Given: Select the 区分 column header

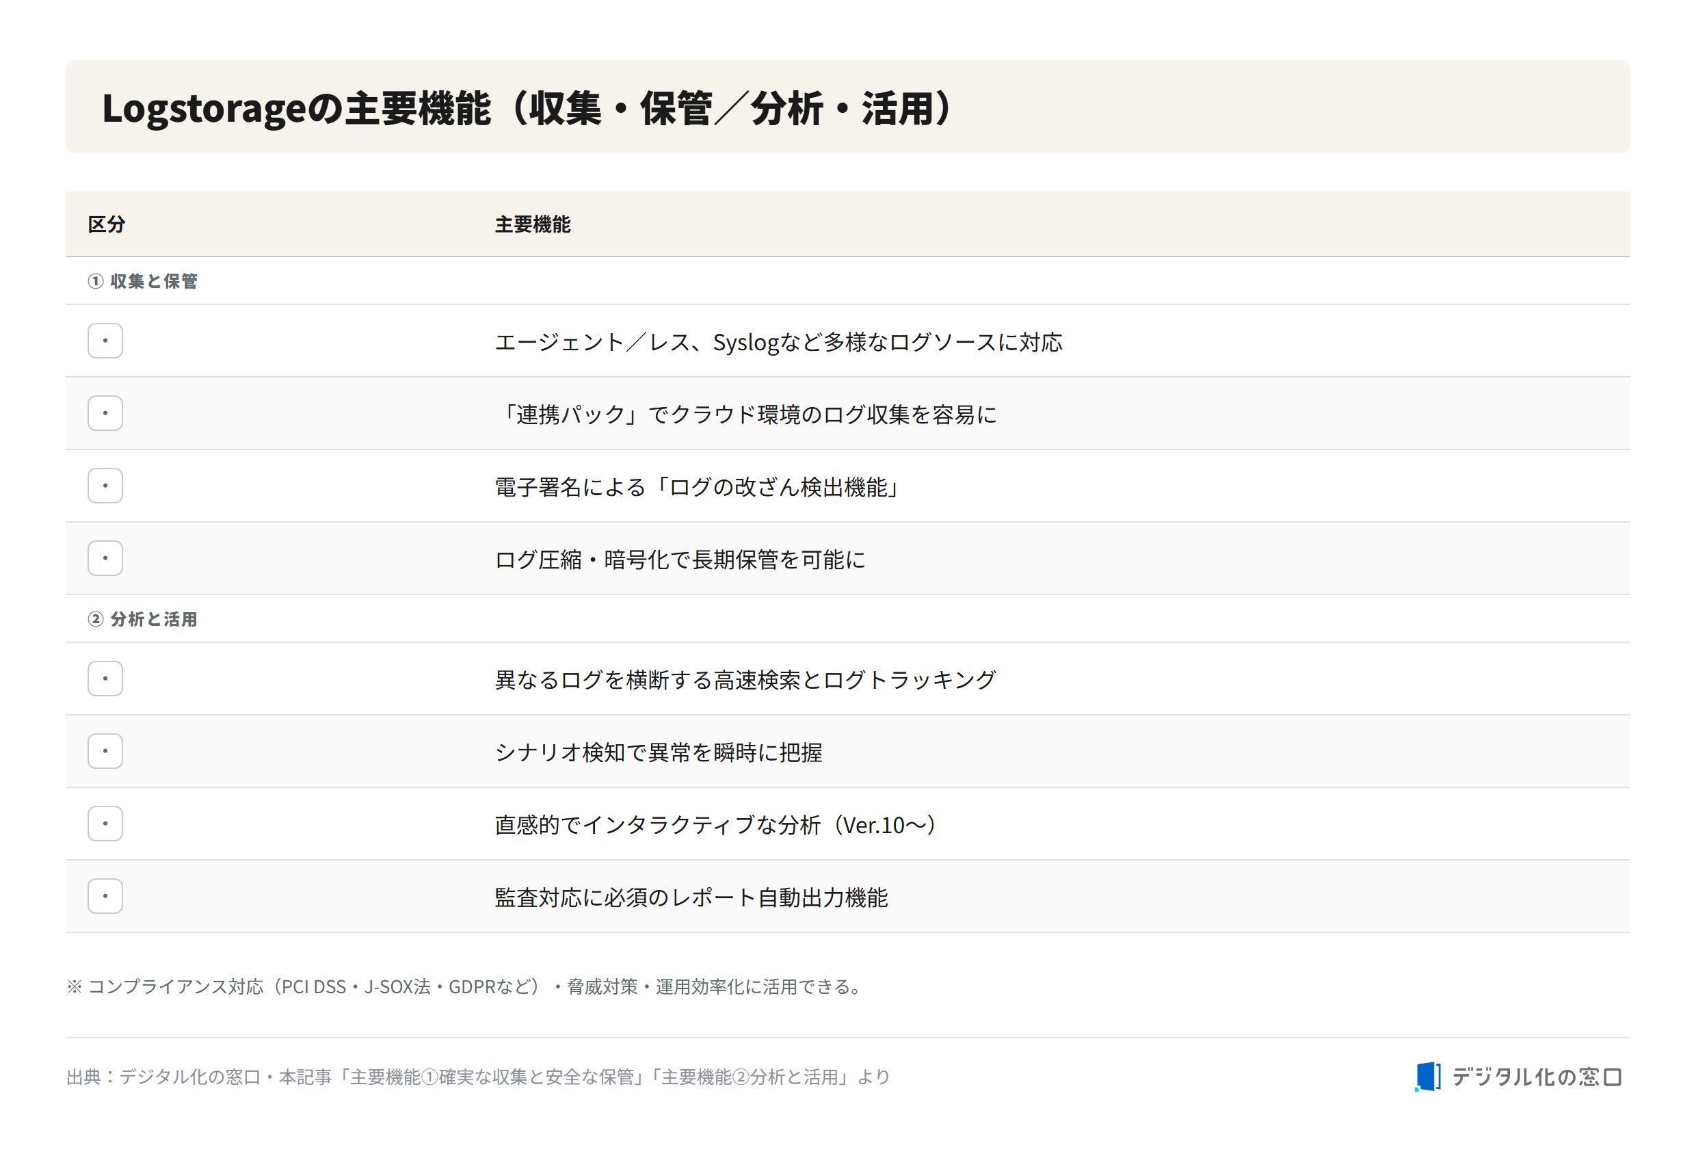Looking at the screenshot, I should (x=107, y=225).
